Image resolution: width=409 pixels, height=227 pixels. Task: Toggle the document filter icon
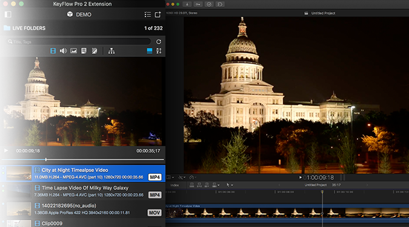click(84, 51)
